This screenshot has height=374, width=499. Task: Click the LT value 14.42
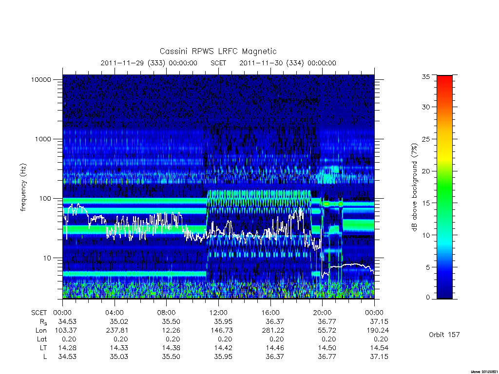(x=223, y=348)
